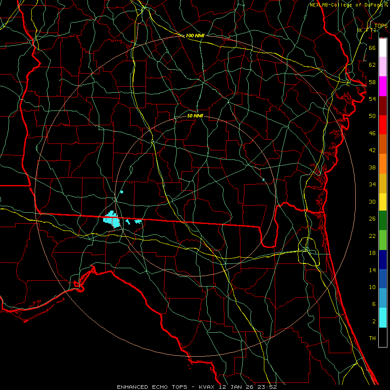The image size is (390, 390).
Task: Click the navy blue legend swatch
Action: (x=383, y=260)
